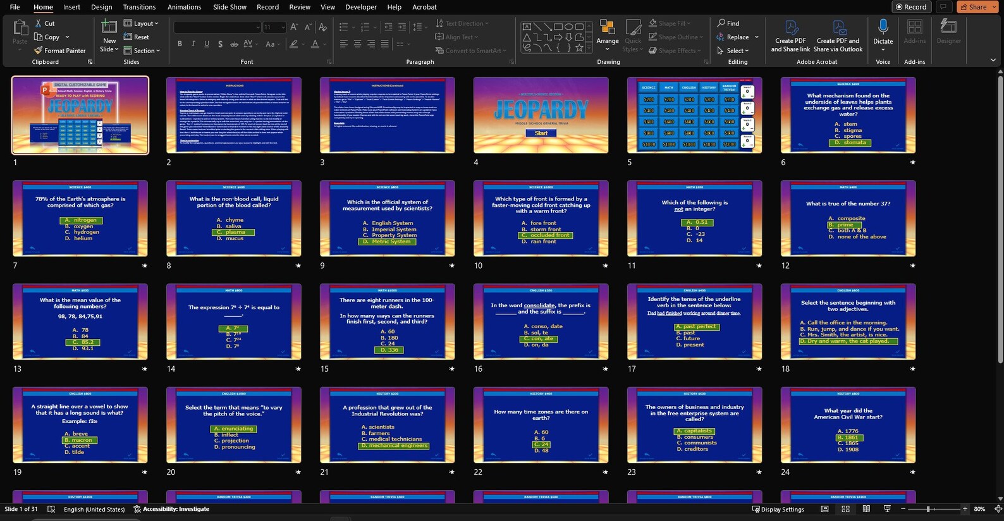Collapse the ribbon with chevron

[993, 61]
